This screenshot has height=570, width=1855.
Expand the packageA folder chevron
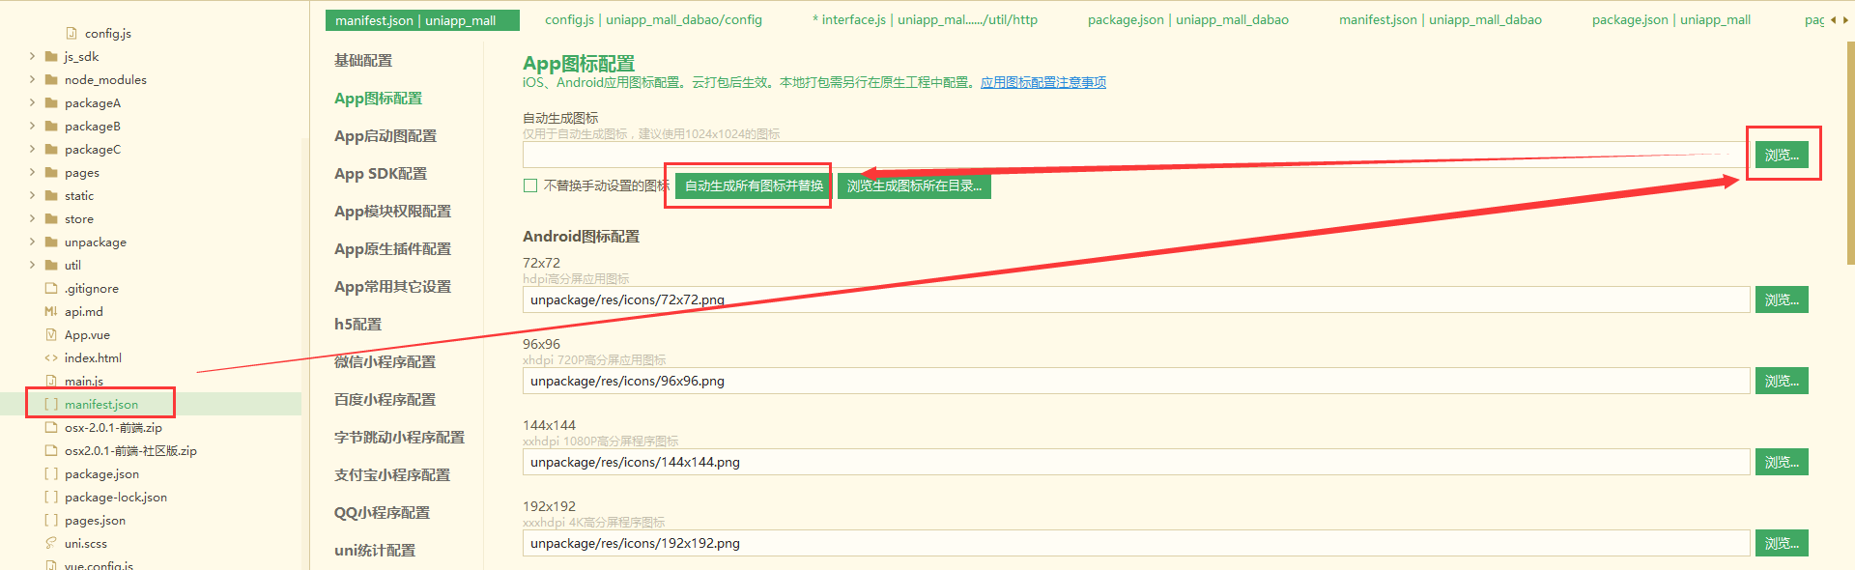tap(32, 103)
